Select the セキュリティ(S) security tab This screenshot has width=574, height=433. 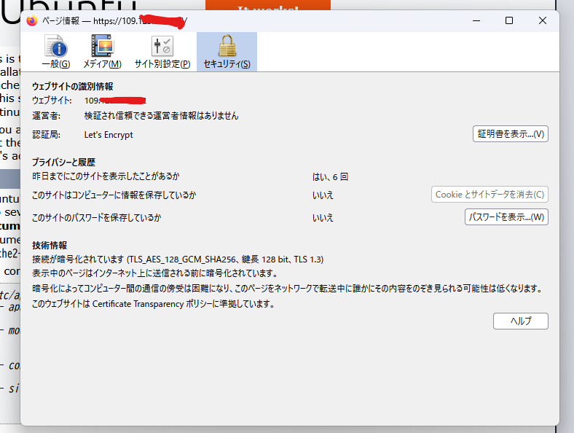click(227, 52)
